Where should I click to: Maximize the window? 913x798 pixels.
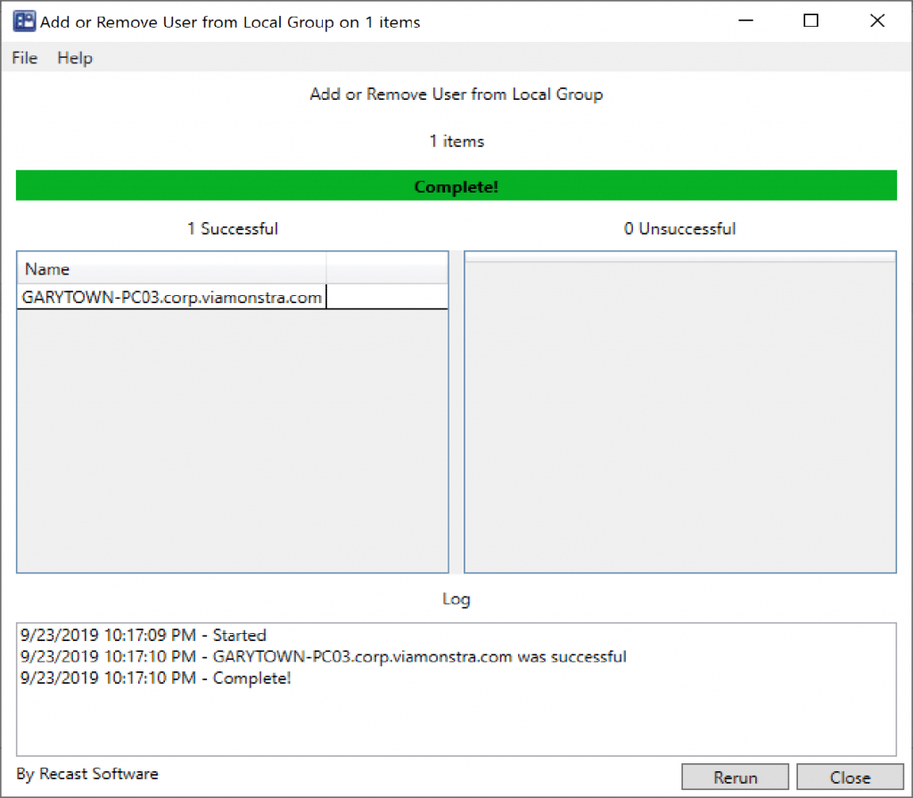point(810,21)
